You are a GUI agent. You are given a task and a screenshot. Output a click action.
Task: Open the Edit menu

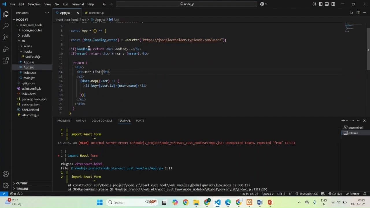click(x=22, y=4)
